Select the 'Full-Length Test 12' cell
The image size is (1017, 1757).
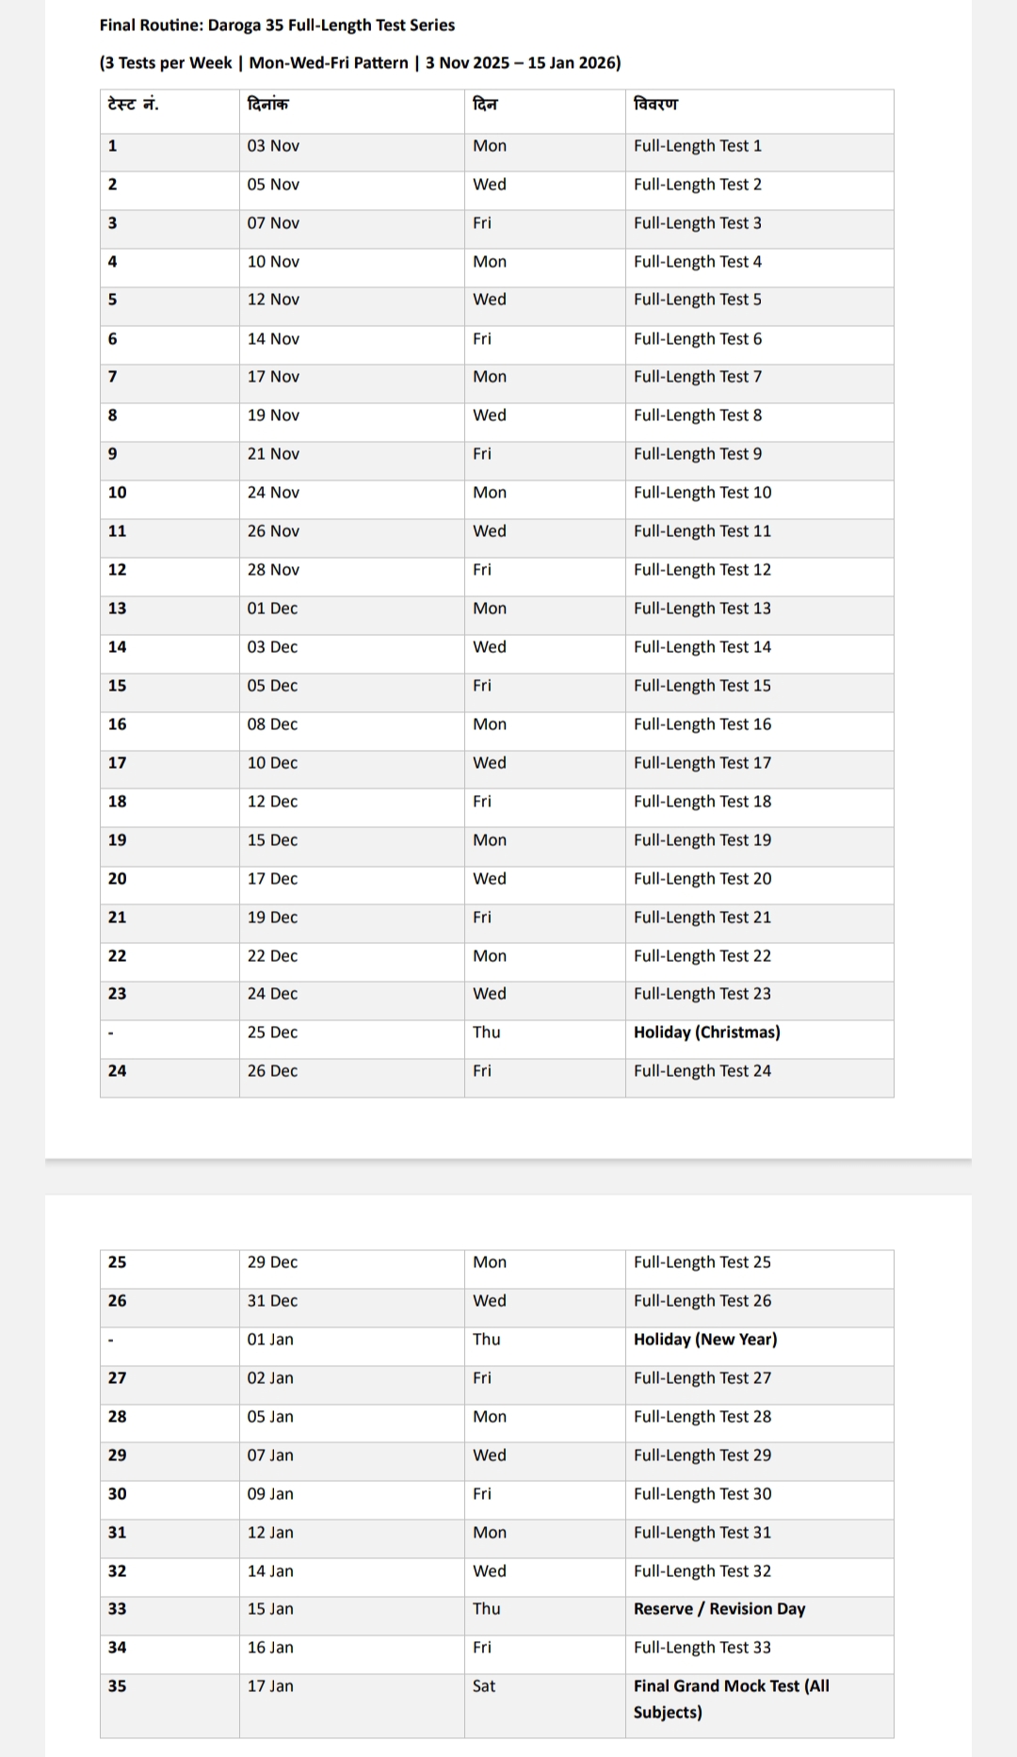point(702,570)
